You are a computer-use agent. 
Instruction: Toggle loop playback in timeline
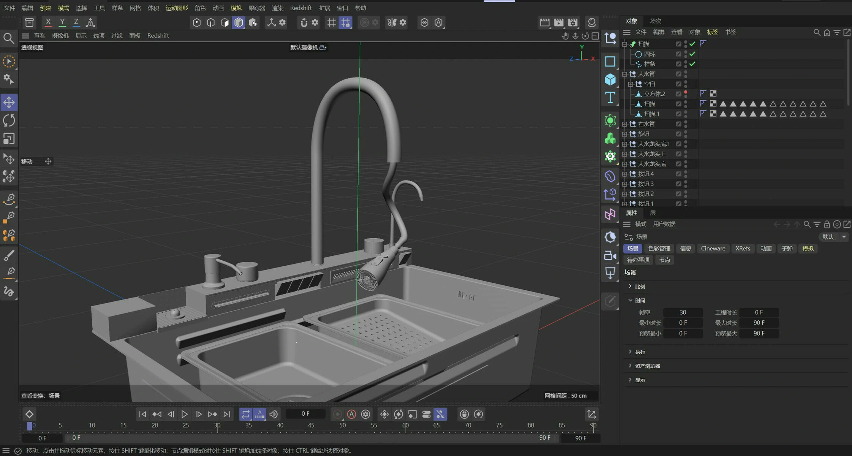point(245,414)
